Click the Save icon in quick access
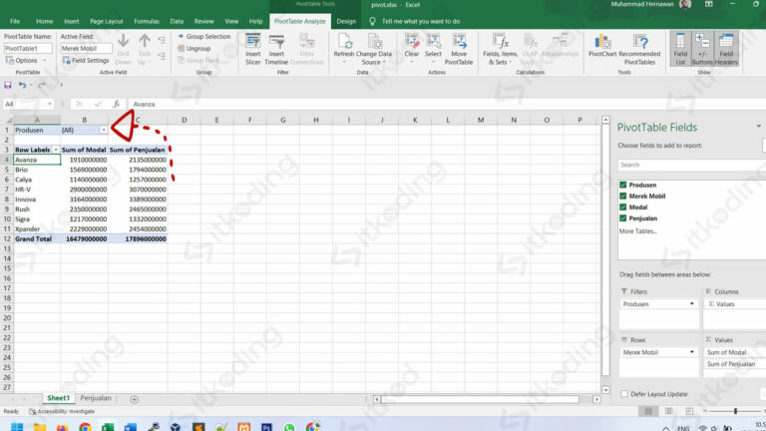 [x=8, y=85]
